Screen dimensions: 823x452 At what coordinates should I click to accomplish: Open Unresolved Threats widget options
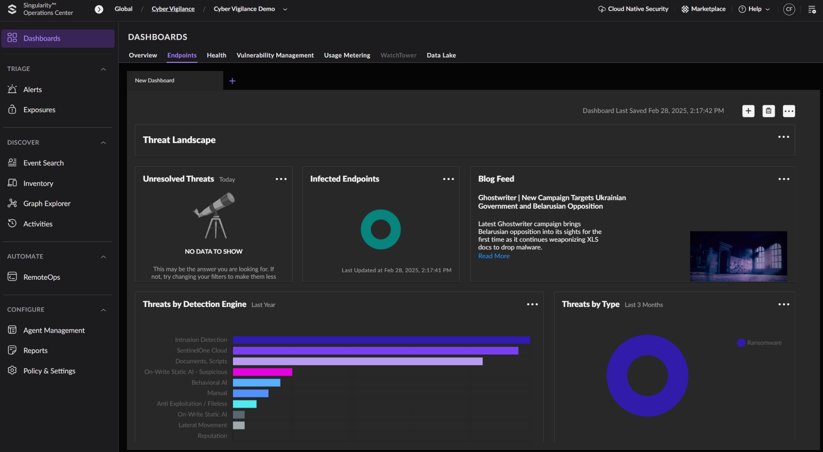[281, 179]
